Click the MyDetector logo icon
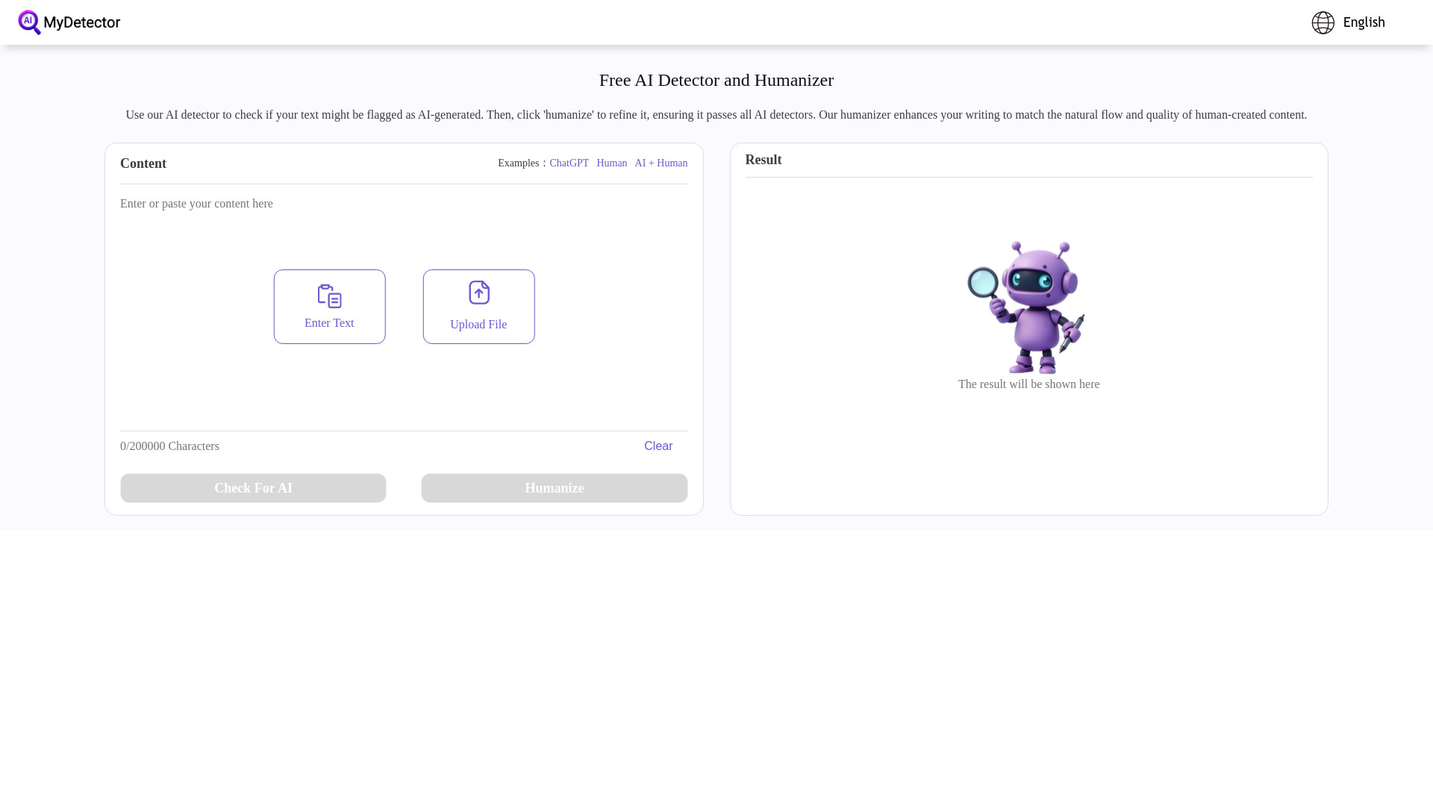The height and width of the screenshot is (806, 1433). pos(29,22)
